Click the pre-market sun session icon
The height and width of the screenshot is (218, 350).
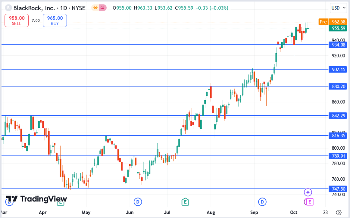95,8
